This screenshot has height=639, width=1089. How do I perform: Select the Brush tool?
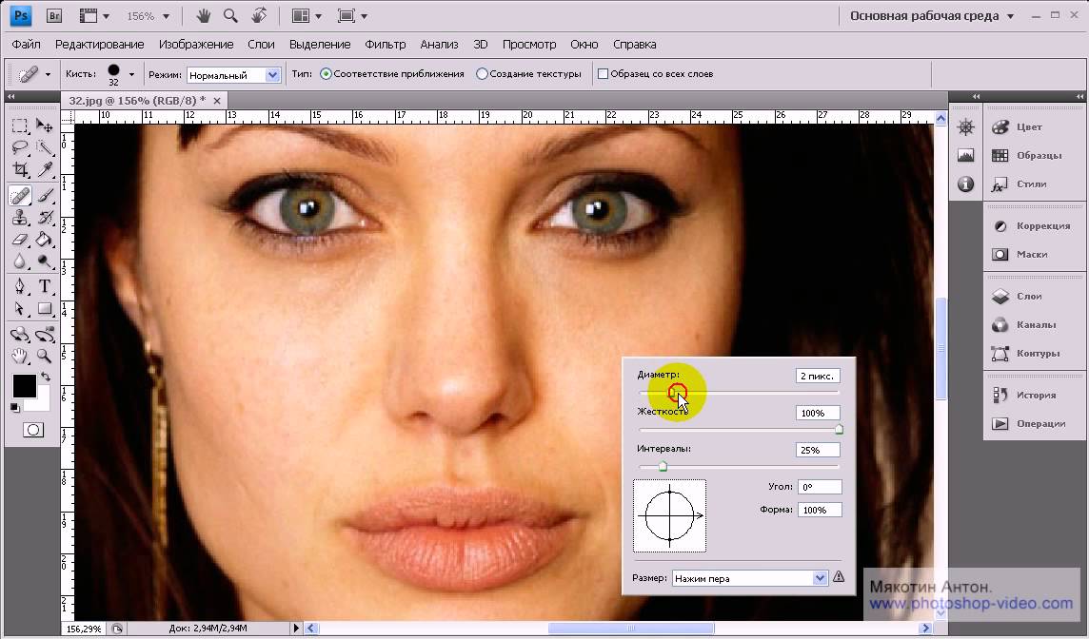45,196
